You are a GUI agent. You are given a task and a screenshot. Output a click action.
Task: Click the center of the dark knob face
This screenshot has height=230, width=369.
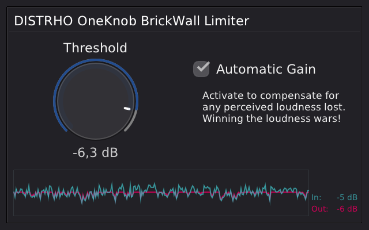coord(96,101)
